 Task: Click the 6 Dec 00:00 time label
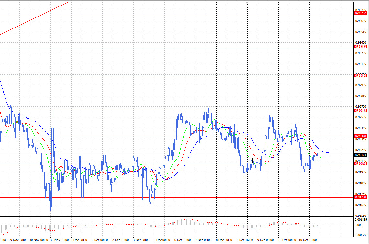(x=162, y=240)
